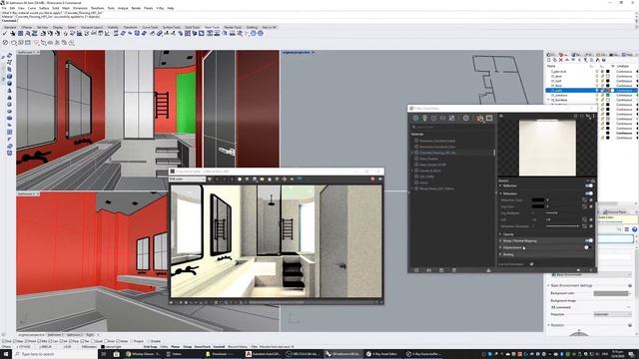
Task: Collapse the Refraction section
Action: point(501,193)
